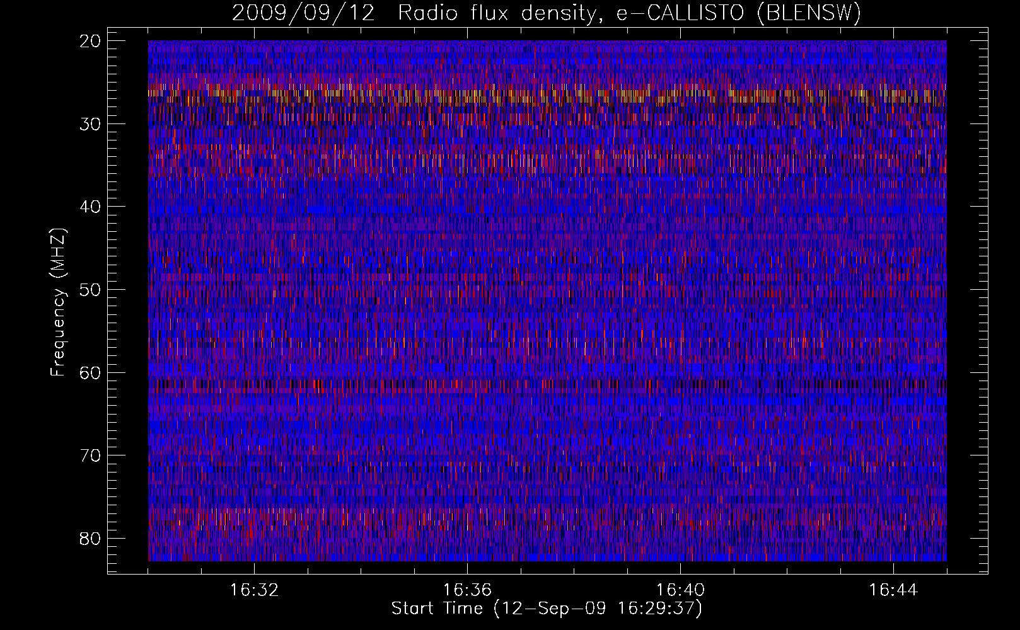Click the y-axis tick label '50'

click(x=91, y=290)
